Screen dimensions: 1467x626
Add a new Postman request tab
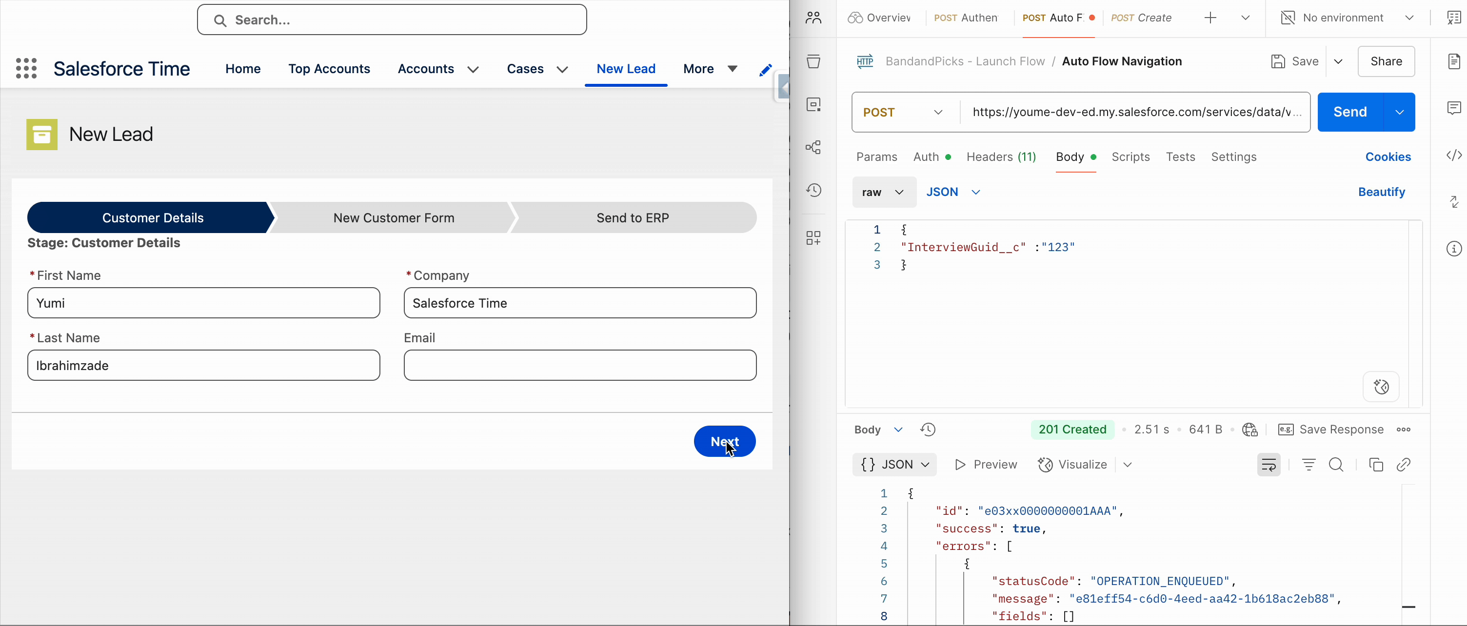1210,18
